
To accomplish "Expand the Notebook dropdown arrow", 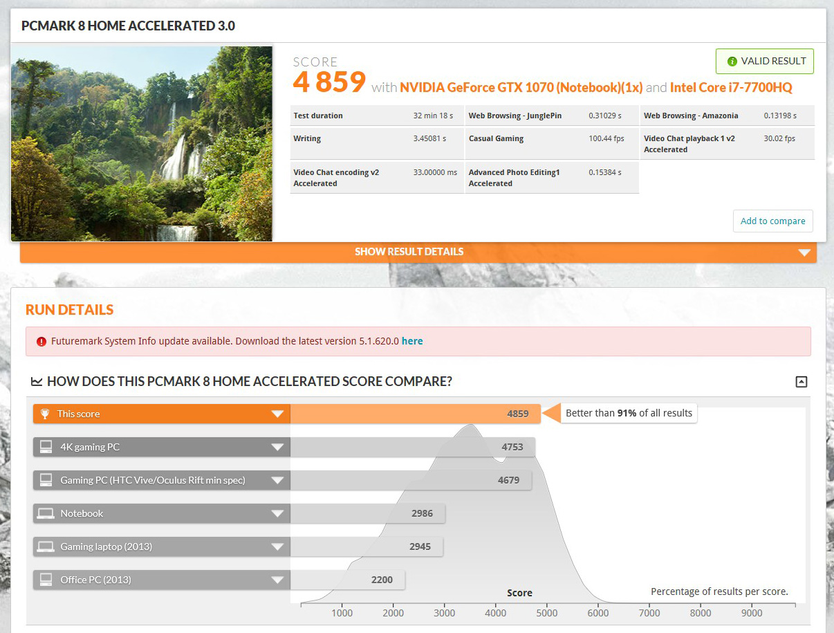I will pos(277,513).
